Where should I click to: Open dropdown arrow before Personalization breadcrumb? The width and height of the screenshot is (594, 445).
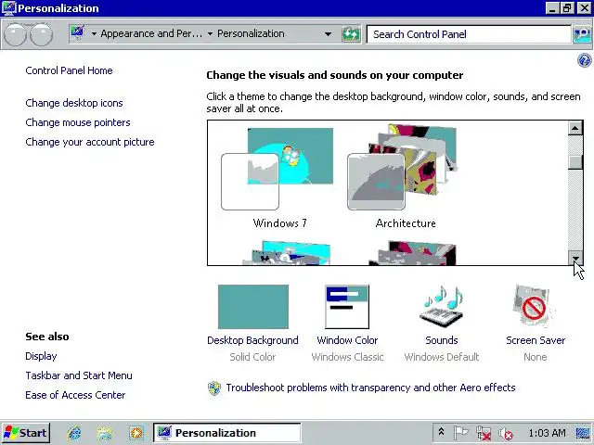211,34
